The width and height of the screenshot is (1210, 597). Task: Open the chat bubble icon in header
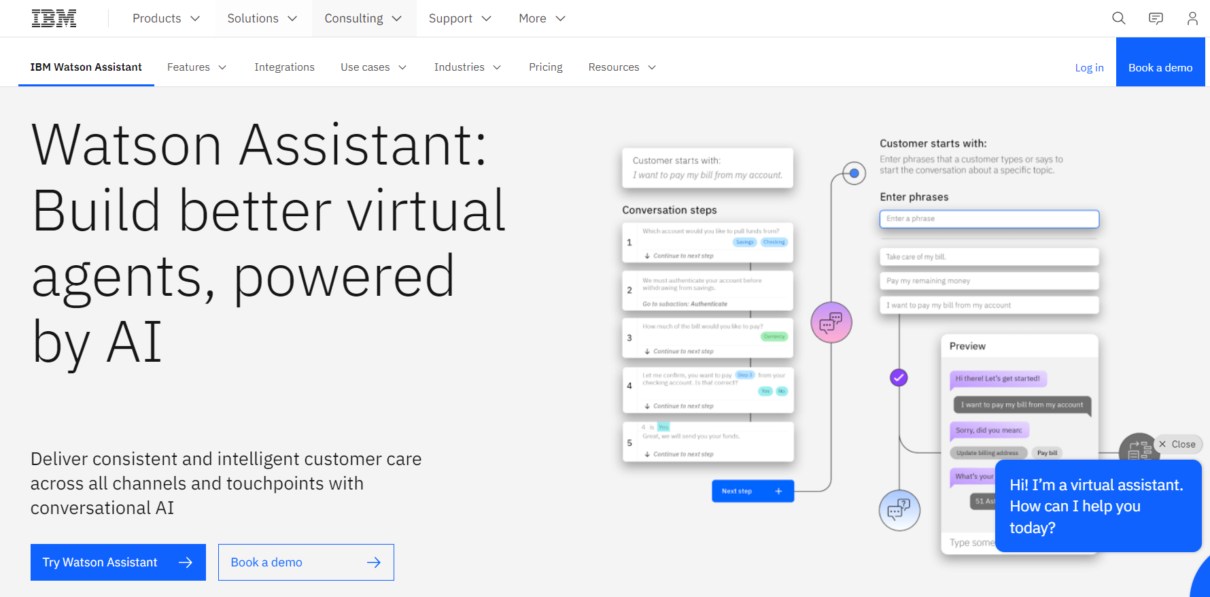(1156, 18)
